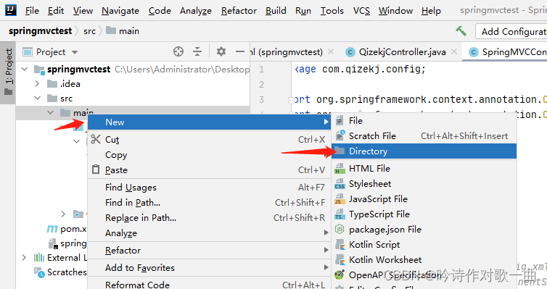The height and width of the screenshot is (289, 547).
Task: Choose Find Usages from context menu
Action: click(209, 187)
